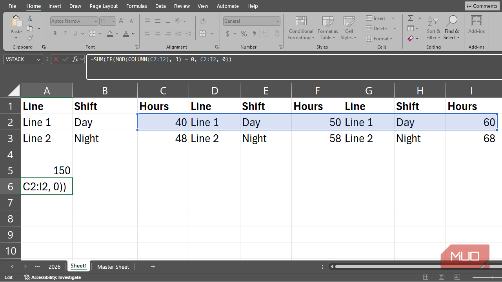Image resolution: width=502 pixels, height=282 pixels.
Task: Click the Fill down icon
Action: (411, 28)
